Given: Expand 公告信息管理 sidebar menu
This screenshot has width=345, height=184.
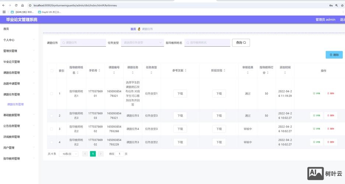Looking at the screenshot, I should pyautogui.click(x=19, y=126).
